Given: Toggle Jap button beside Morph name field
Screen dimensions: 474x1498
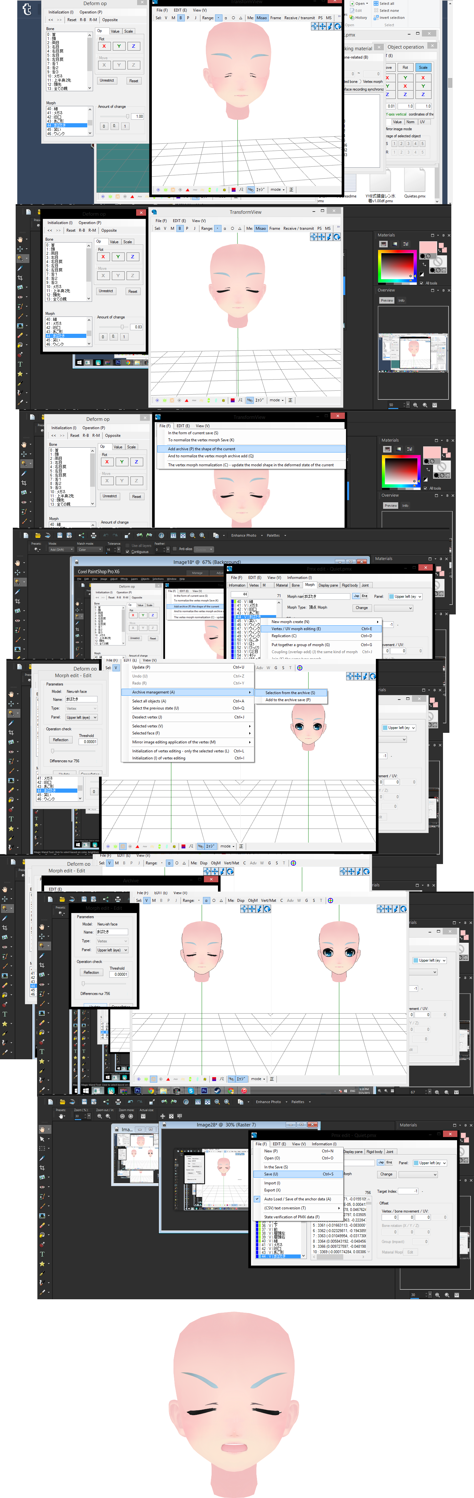Looking at the screenshot, I should (x=357, y=596).
